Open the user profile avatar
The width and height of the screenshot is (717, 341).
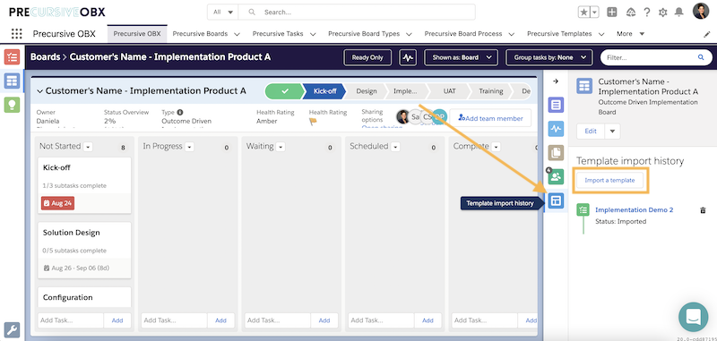coord(701,12)
